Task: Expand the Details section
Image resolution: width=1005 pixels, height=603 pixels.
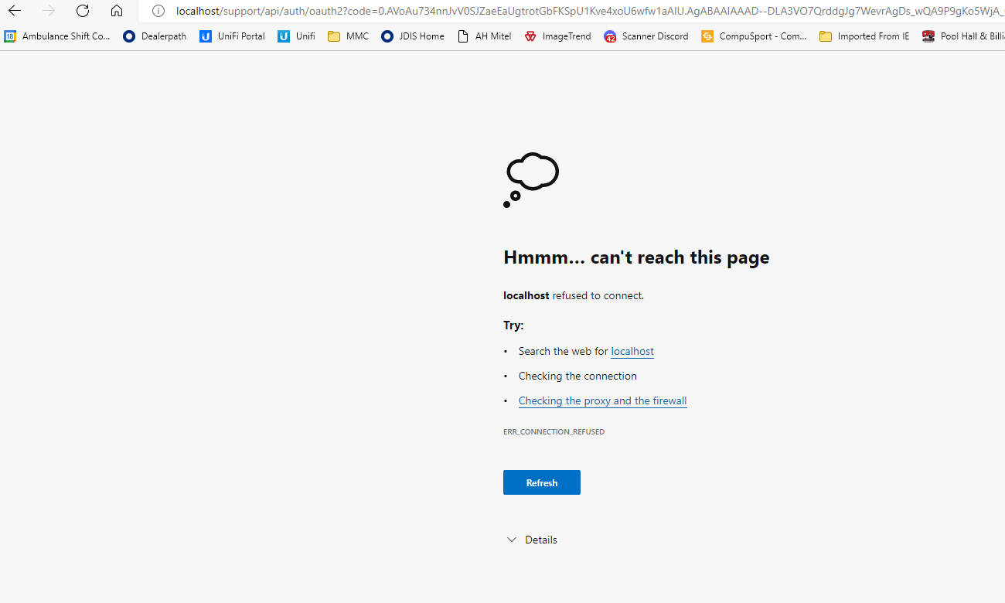Action: (532, 540)
